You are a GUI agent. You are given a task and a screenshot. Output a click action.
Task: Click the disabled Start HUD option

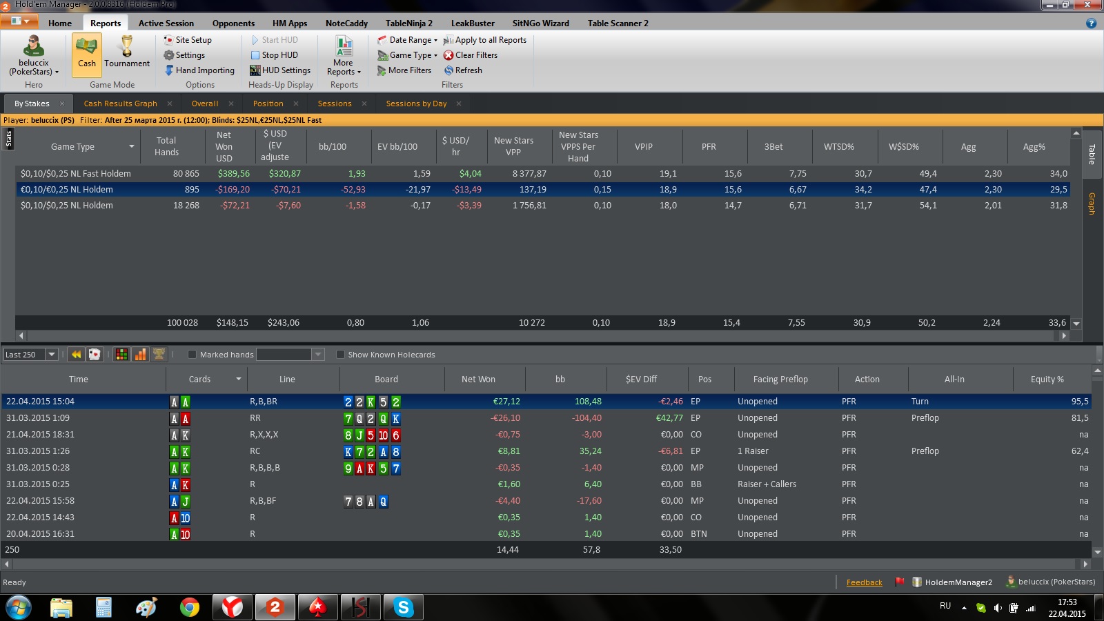coord(274,40)
